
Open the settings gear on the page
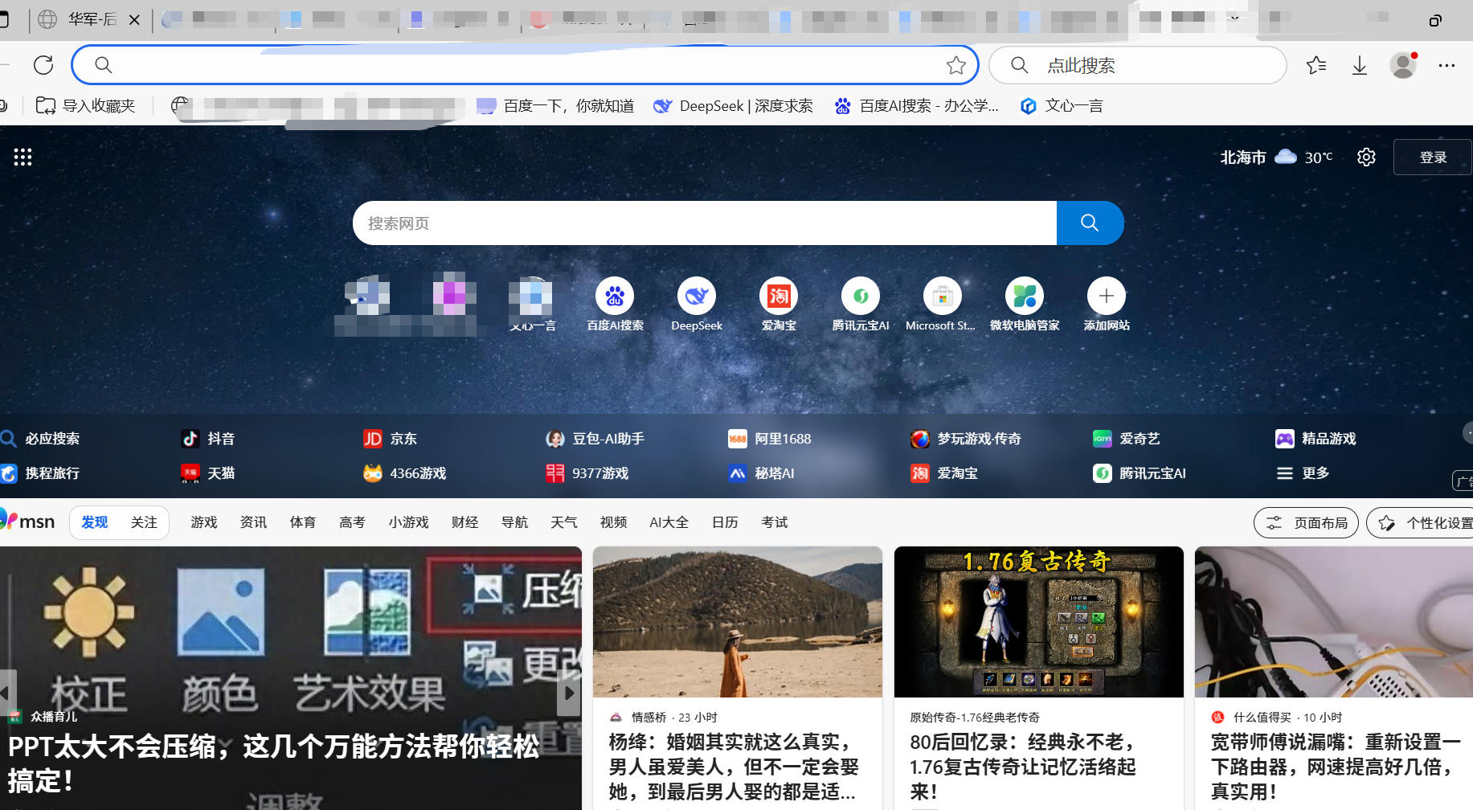[x=1366, y=157]
